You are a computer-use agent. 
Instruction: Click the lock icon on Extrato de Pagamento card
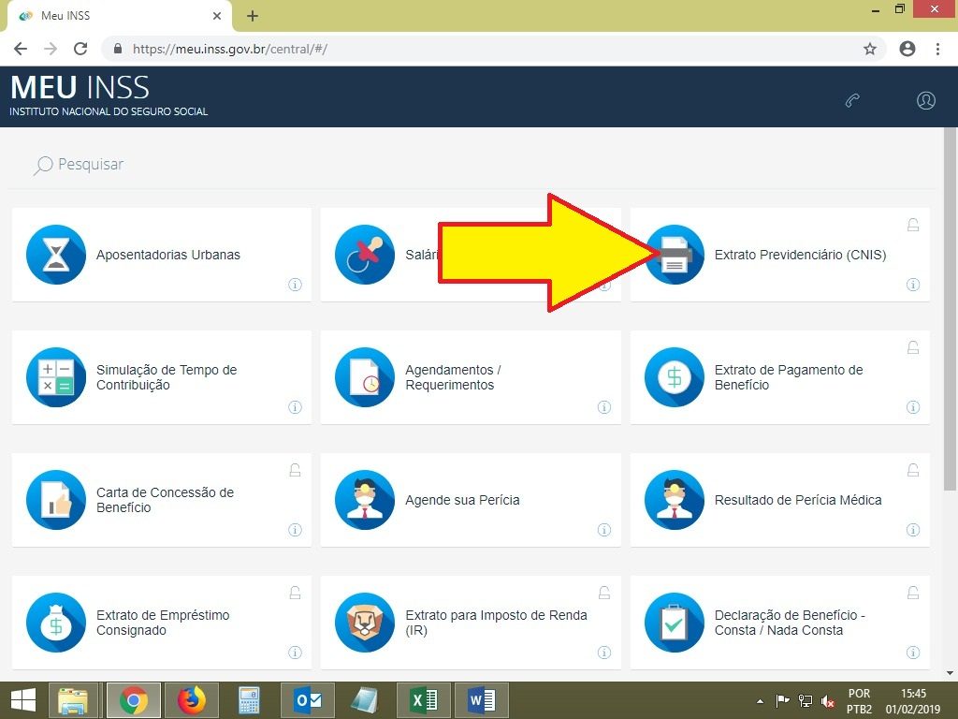click(913, 348)
